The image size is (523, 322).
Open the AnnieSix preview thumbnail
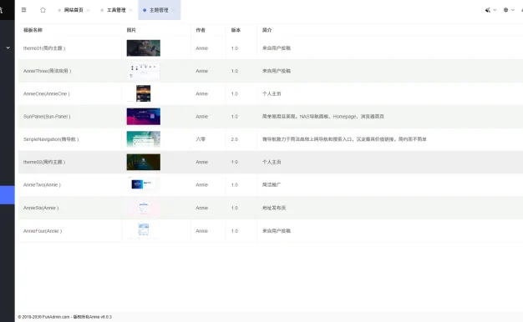tap(144, 208)
